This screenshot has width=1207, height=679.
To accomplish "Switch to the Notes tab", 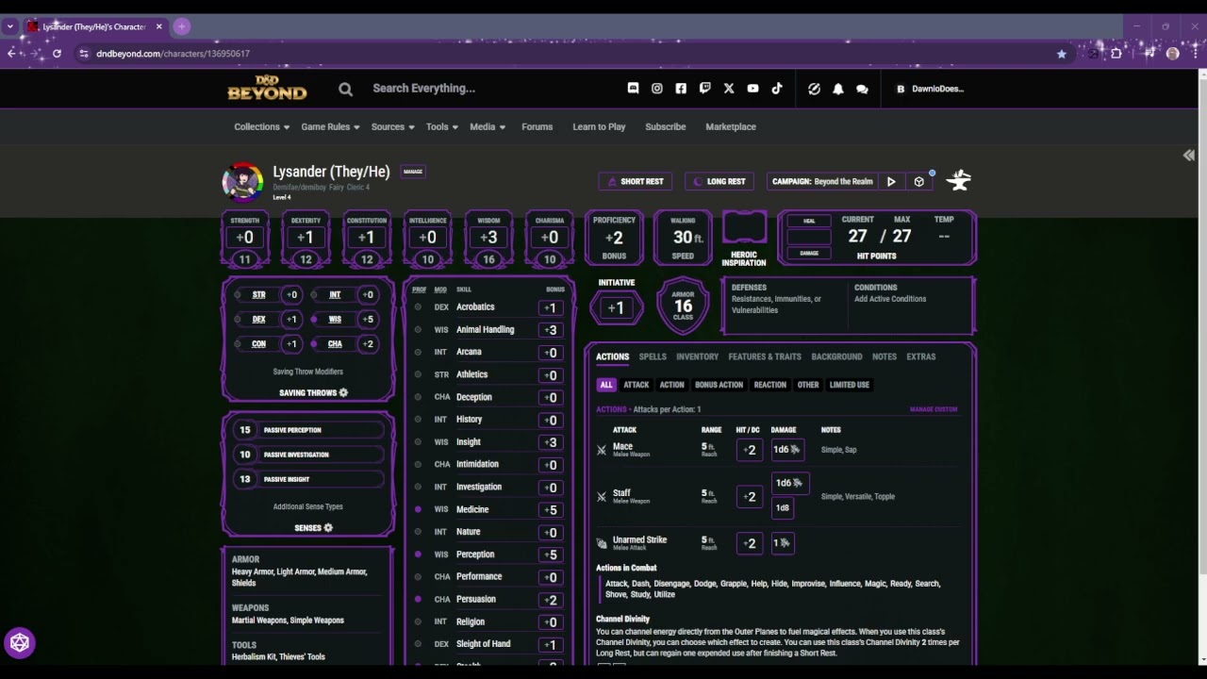I will click(x=885, y=356).
